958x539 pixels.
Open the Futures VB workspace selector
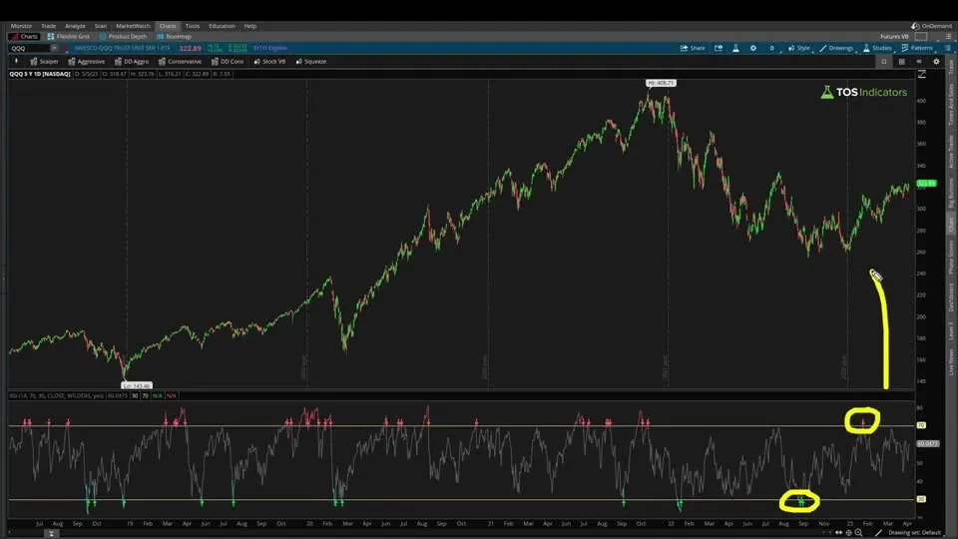(894, 37)
